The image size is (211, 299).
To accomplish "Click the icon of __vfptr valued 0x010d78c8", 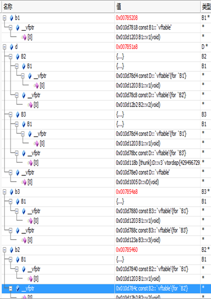I will (x=24, y=95).
